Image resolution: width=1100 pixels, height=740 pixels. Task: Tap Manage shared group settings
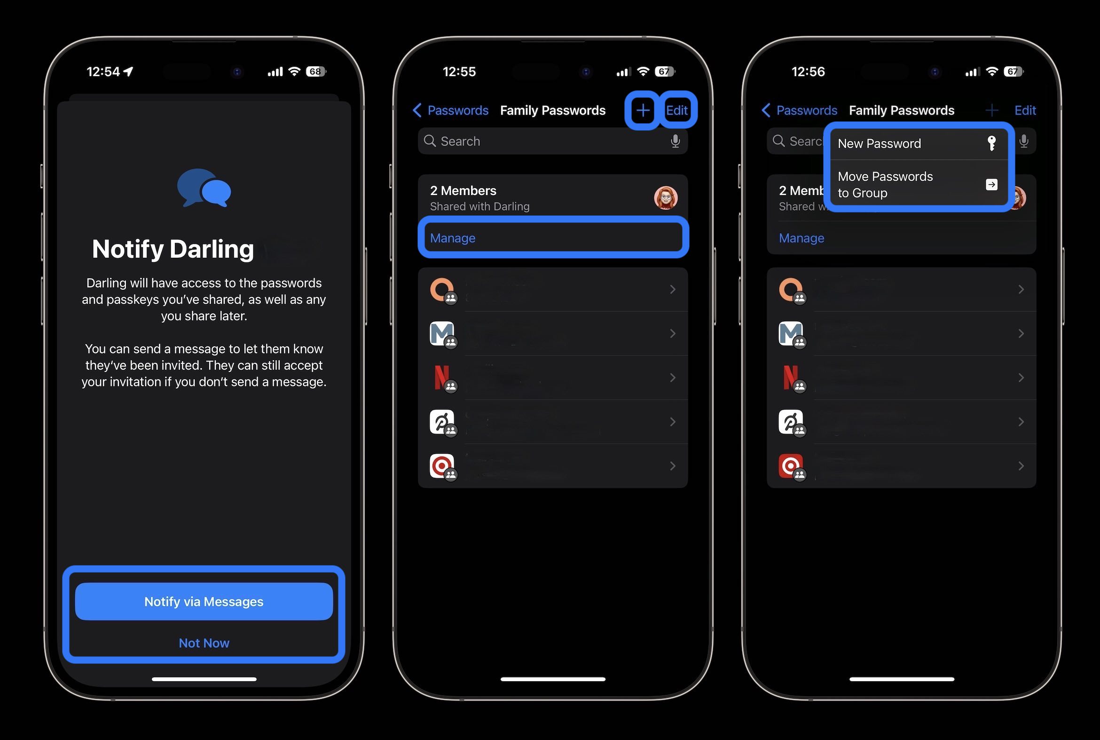click(x=551, y=238)
